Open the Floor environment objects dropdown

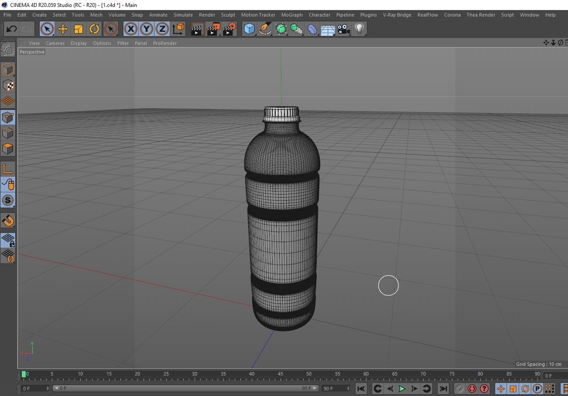[328, 29]
